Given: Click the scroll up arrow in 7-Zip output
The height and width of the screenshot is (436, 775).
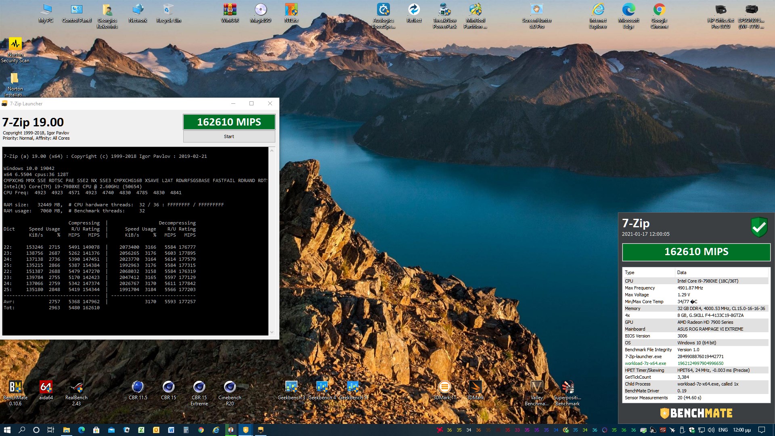Looking at the screenshot, I should coord(272,151).
